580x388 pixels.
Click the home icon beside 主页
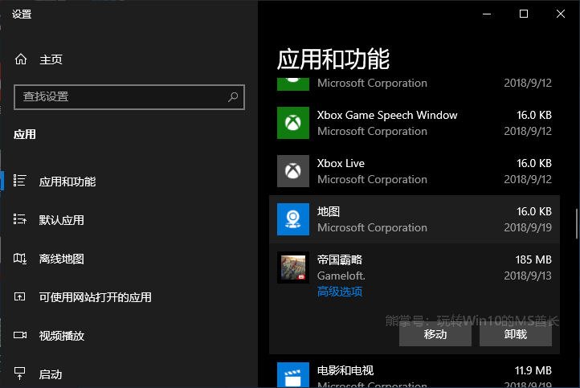point(21,59)
